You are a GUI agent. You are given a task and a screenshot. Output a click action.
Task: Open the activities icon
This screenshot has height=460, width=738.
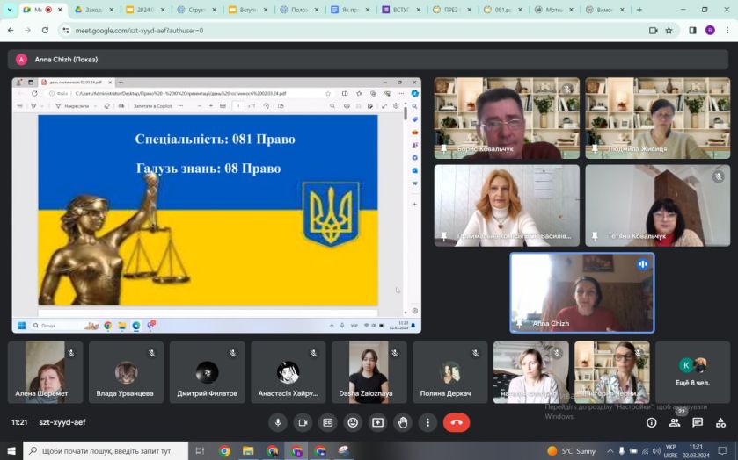coord(720,422)
